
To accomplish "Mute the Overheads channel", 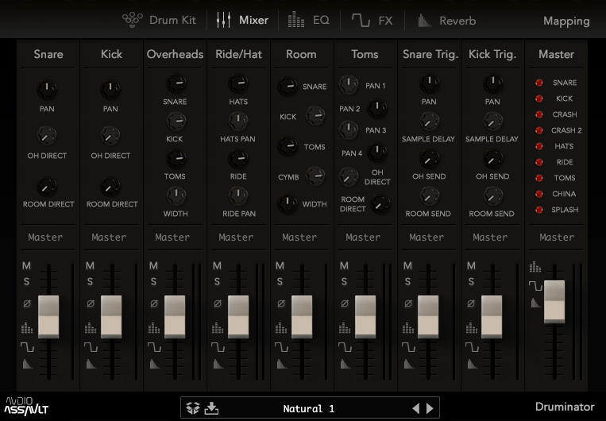I will coord(153,265).
